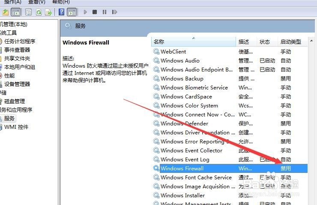Click the Windows Backup gear icon

pos(156,78)
